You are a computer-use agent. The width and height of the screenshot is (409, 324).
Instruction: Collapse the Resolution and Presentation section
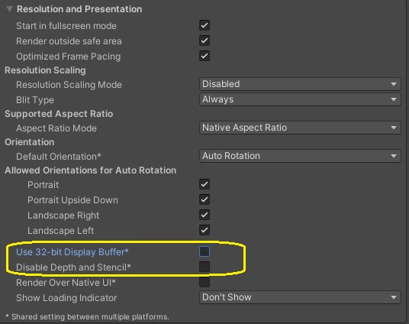tap(9, 9)
